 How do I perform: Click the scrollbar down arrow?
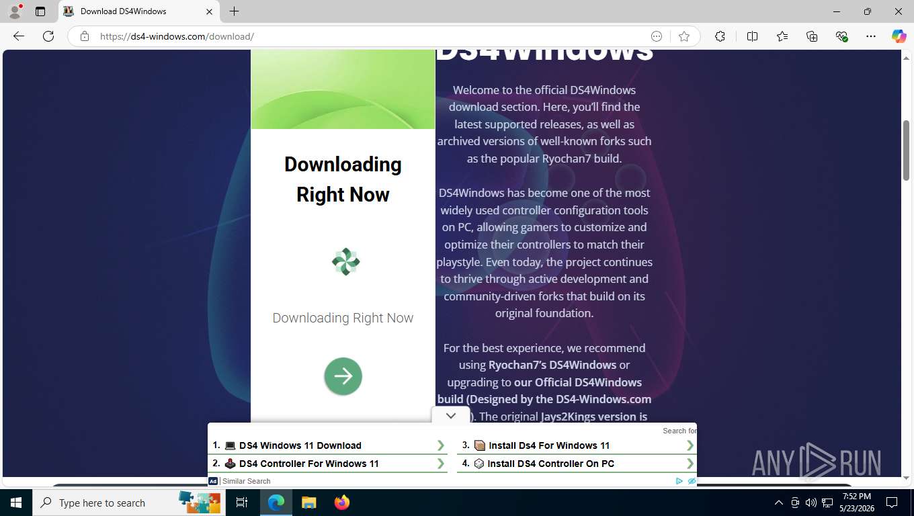pyautogui.click(x=906, y=478)
